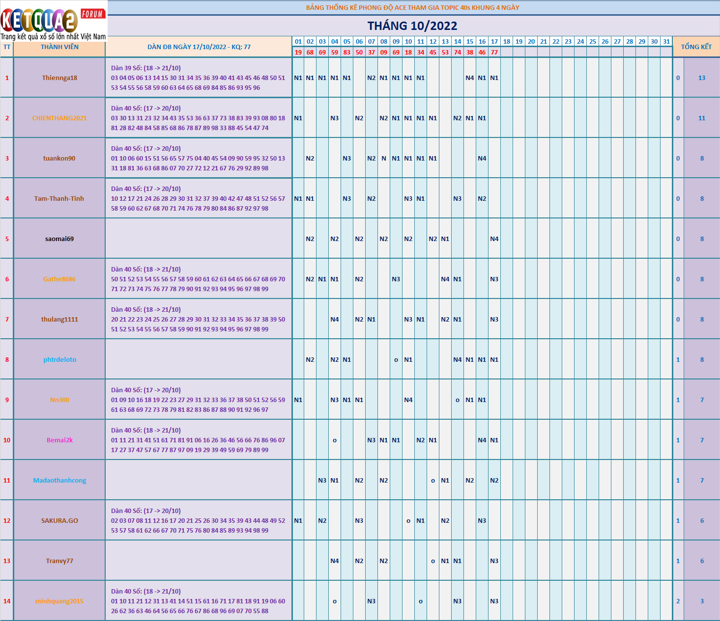Select member name phtrdeloto

59,360
